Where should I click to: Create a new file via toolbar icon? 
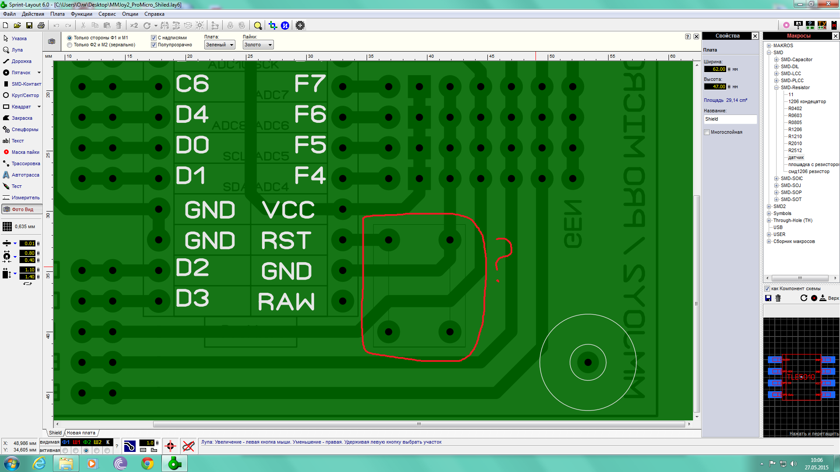[x=6, y=25]
